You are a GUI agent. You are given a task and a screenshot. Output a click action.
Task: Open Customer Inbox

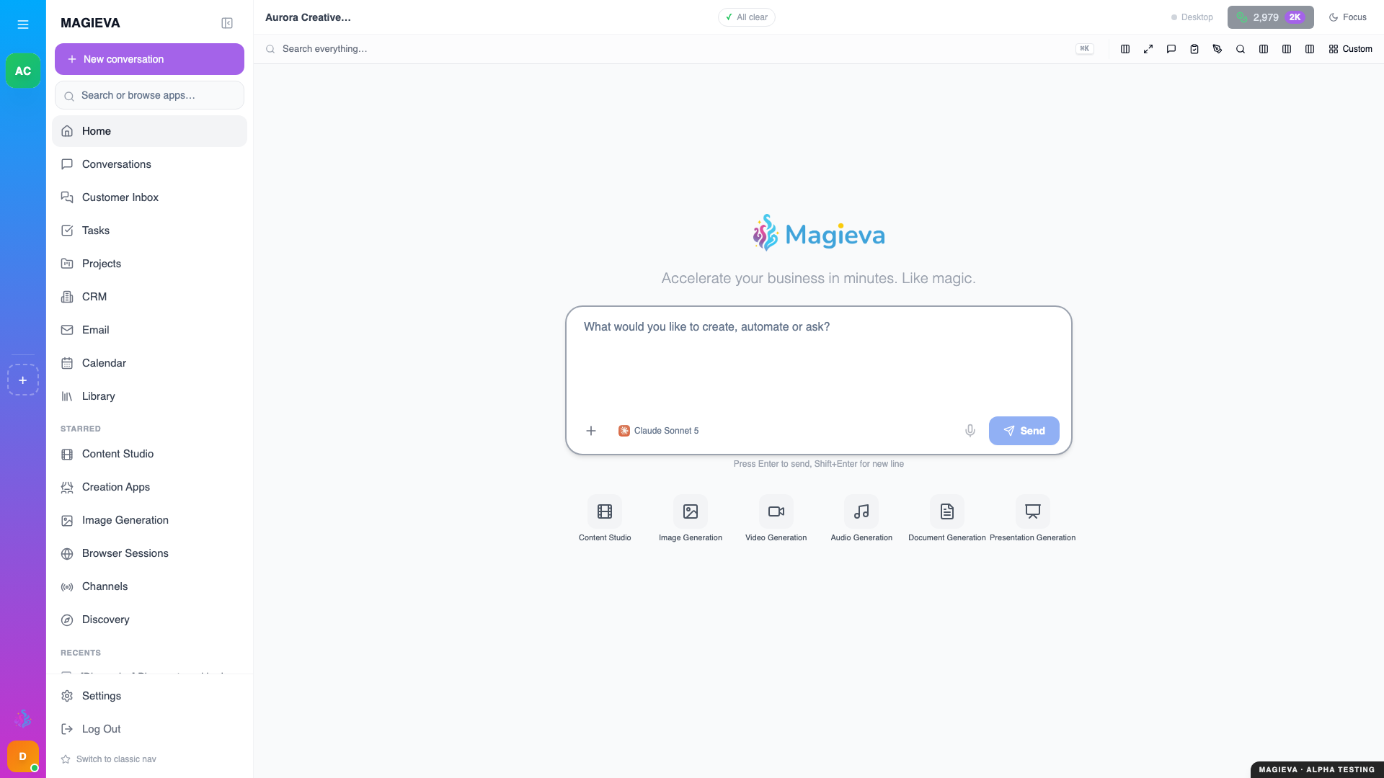(x=149, y=197)
